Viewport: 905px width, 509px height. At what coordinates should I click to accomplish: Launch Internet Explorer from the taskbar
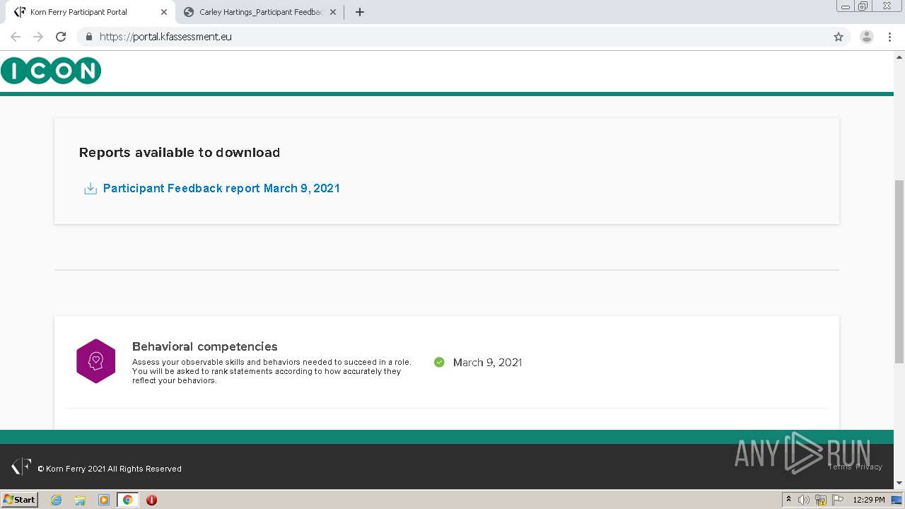pyautogui.click(x=56, y=500)
